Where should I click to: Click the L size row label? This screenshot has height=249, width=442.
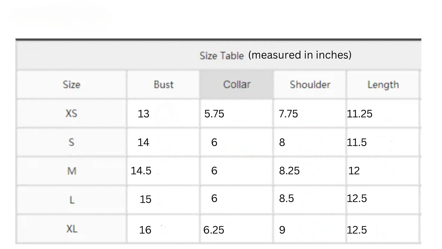tap(72, 200)
